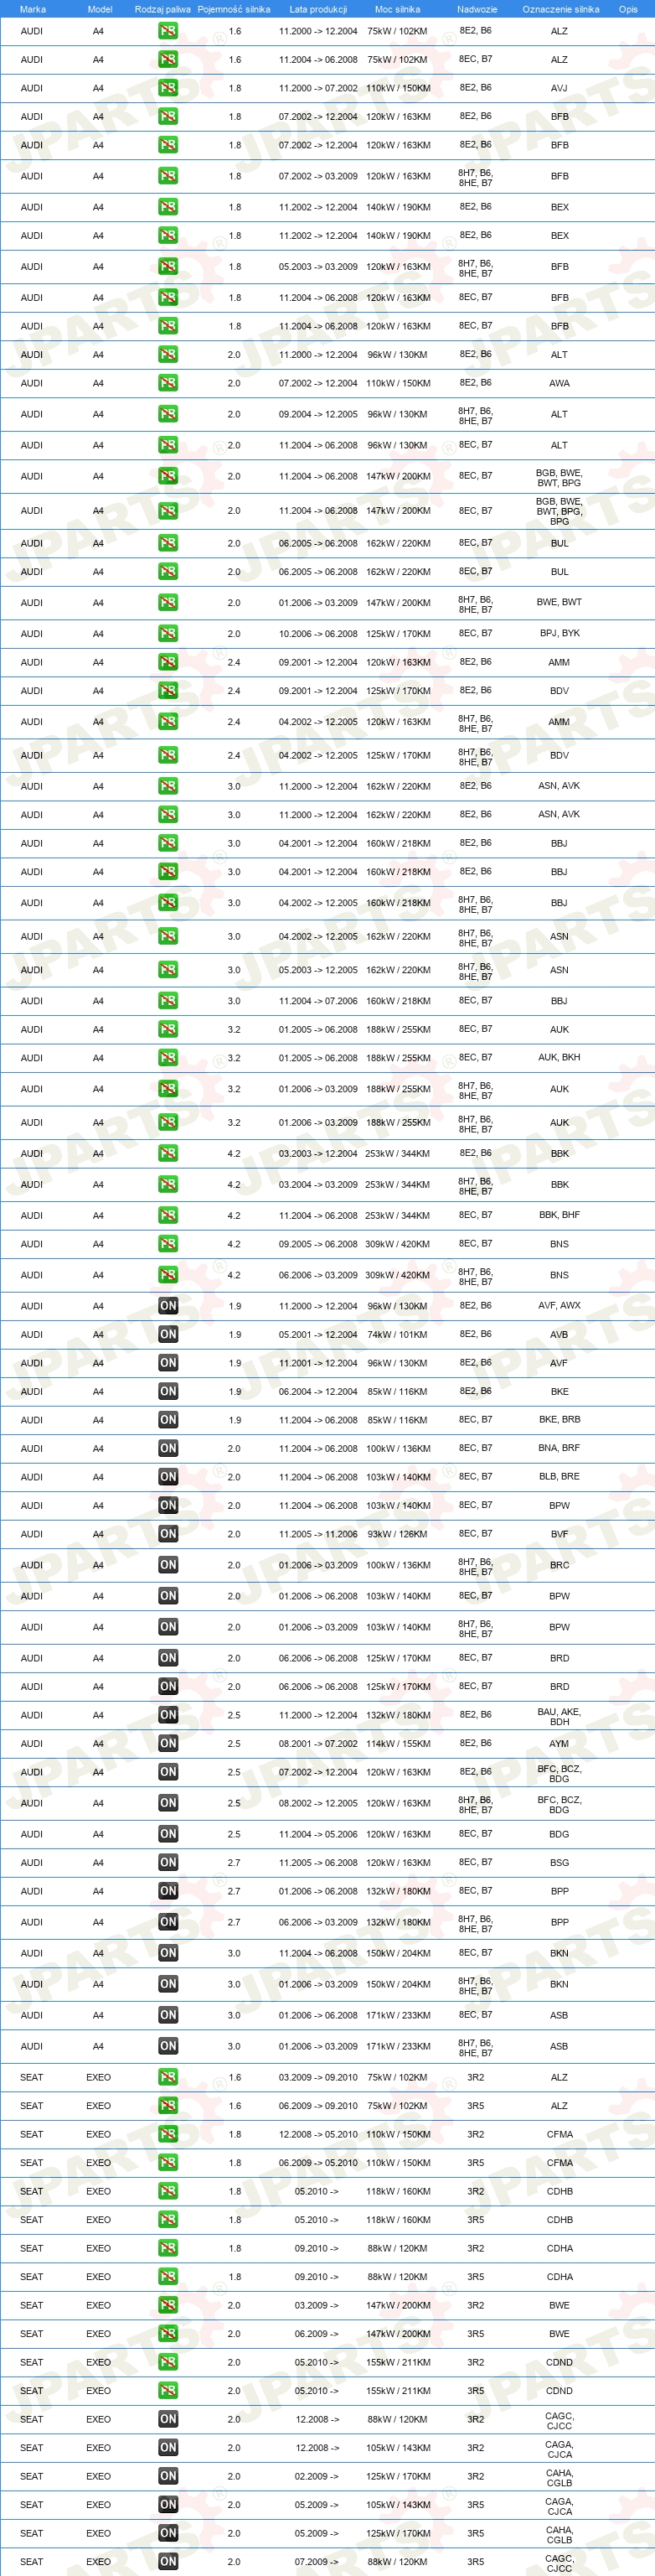Viewport: 655px width, 2576px height.
Task: Click the PB icon in Seat Exeo CFMA 3R5 row
Action: tap(168, 2162)
